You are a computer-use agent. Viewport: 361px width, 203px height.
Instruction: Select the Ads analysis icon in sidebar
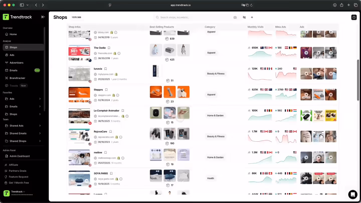click(x=12, y=55)
